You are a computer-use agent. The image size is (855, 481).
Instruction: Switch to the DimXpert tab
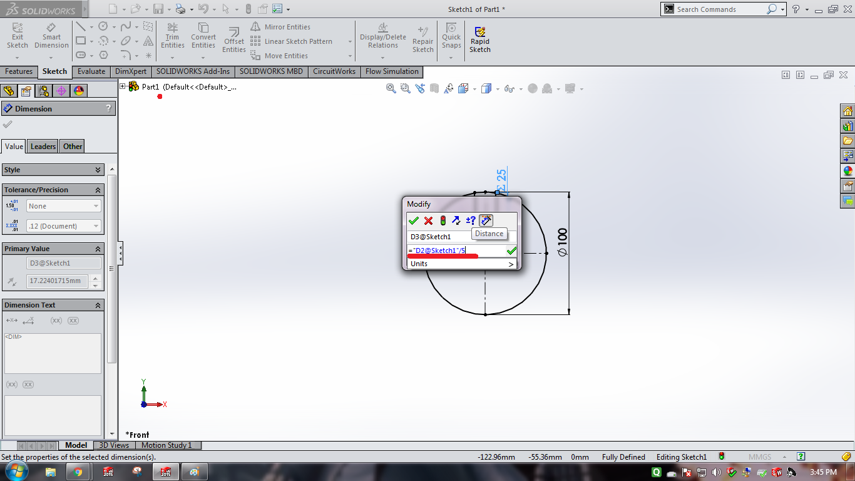(131, 71)
